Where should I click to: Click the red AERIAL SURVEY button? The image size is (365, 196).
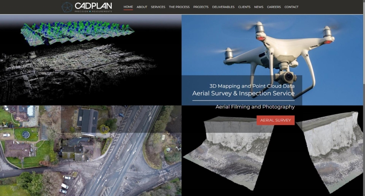276,120
